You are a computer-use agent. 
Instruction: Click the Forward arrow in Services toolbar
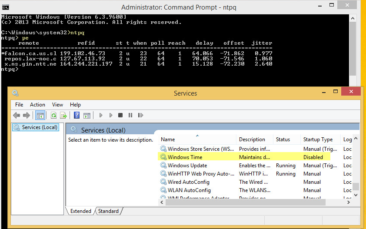click(26, 115)
